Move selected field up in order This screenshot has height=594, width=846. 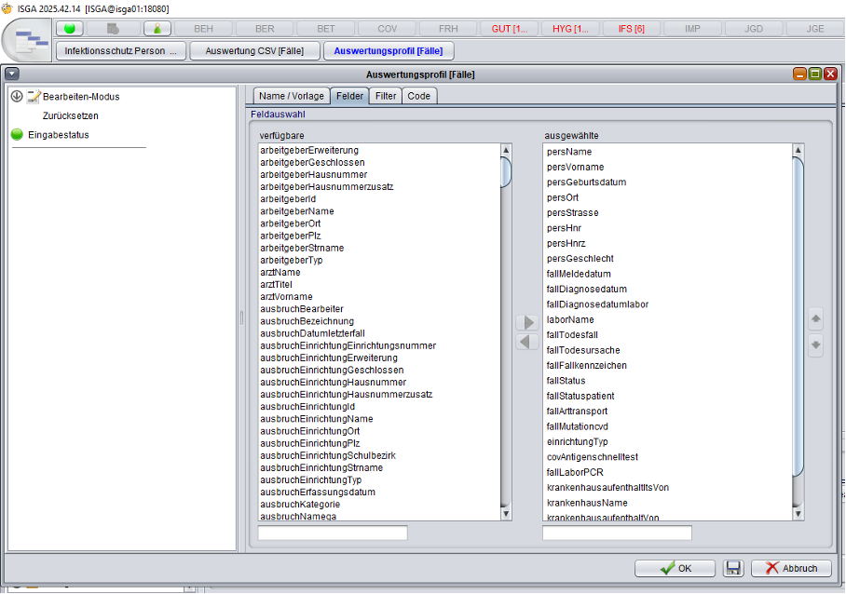pyautogui.click(x=816, y=319)
